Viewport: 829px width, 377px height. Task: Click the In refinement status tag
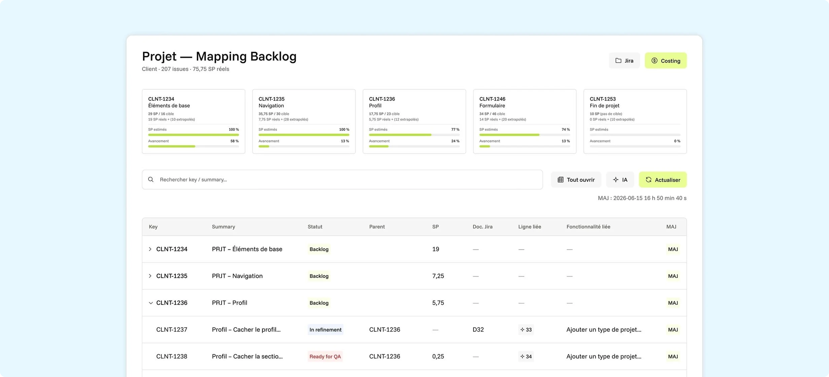(325, 330)
